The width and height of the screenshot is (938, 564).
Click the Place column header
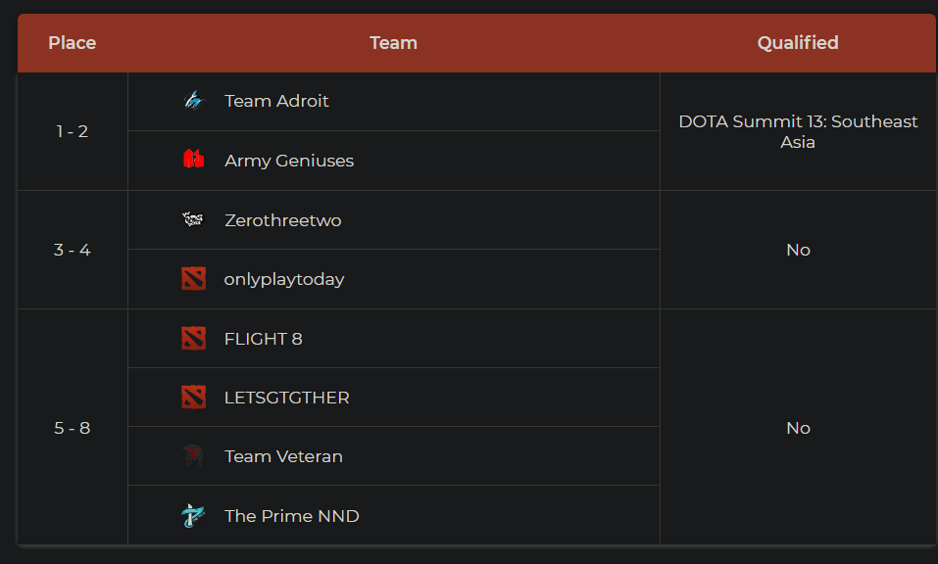pyautogui.click(x=73, y=43)
